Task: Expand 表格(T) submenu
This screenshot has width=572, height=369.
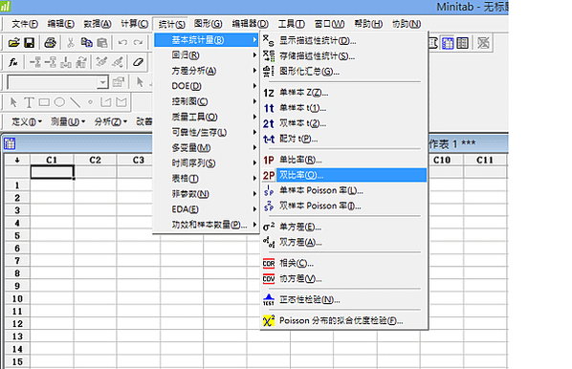Action: (x=206, y=179)
